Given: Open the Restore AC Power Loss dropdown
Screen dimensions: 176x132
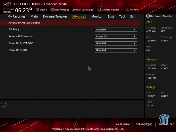Looking at the screenshot, I should [116, 37].
